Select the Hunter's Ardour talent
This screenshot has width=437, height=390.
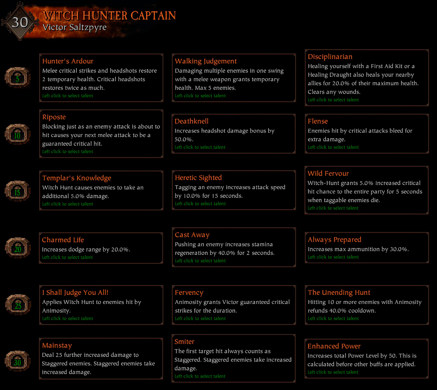(101, 78)
